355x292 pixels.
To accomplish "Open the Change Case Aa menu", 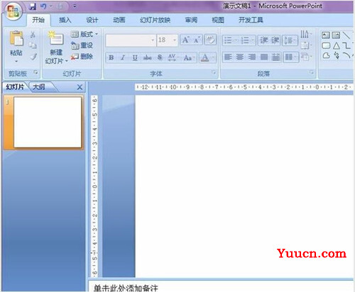I will (x=189, y=57).
